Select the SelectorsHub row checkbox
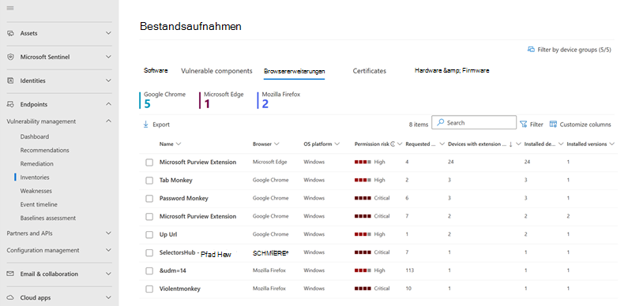Image resolution: width=632 pixels, height=306 pixels. (149, 253)
